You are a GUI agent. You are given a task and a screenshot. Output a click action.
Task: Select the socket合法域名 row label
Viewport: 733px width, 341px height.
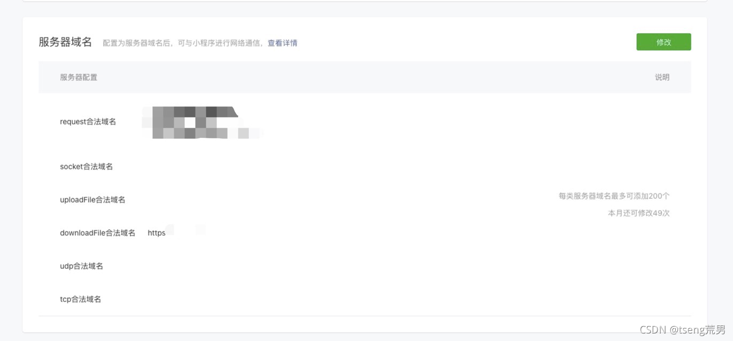coord(87,167)
